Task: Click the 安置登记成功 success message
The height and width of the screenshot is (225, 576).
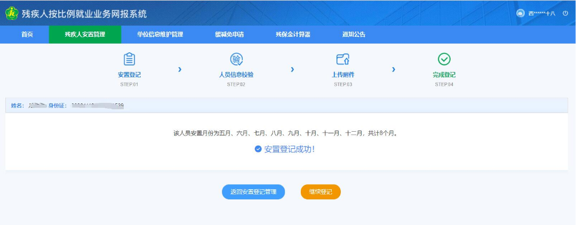Action: click(290, 149)
